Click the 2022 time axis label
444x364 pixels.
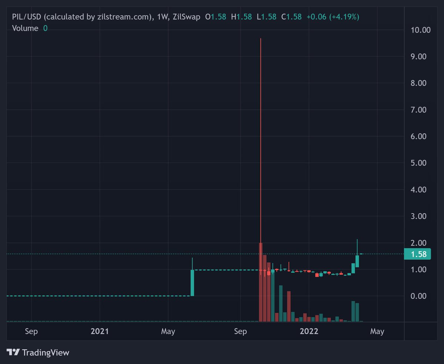pyautogui.click(x=309, y=331)
